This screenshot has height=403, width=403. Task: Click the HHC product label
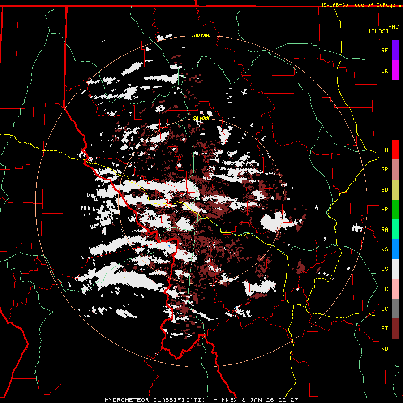pyautogui.click(x=393, y=27)
